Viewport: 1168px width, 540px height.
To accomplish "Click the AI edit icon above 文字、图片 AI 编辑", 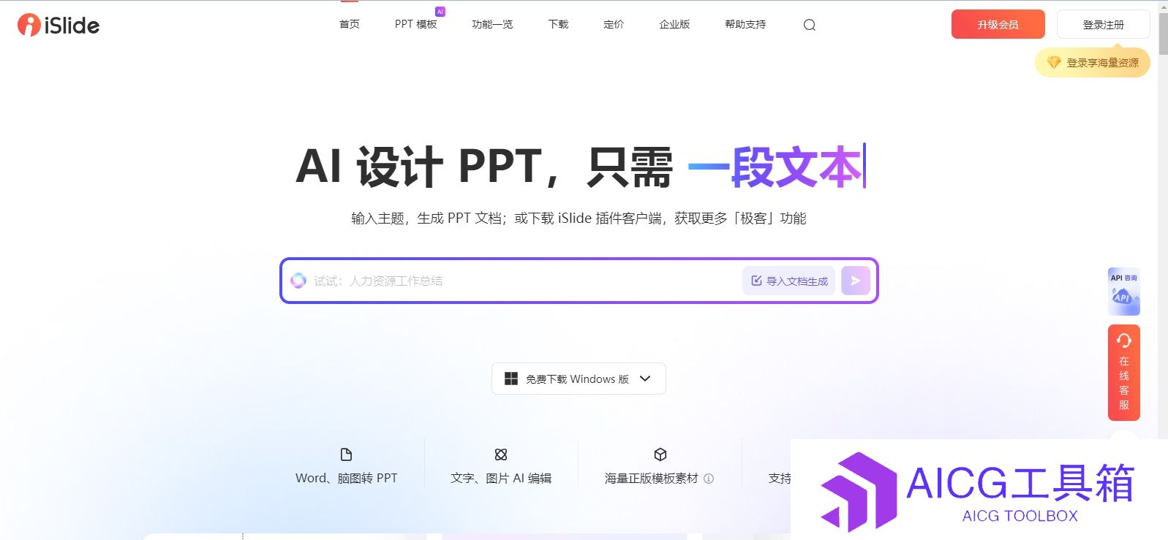I will pyautogui.click(x=501, y=455).
